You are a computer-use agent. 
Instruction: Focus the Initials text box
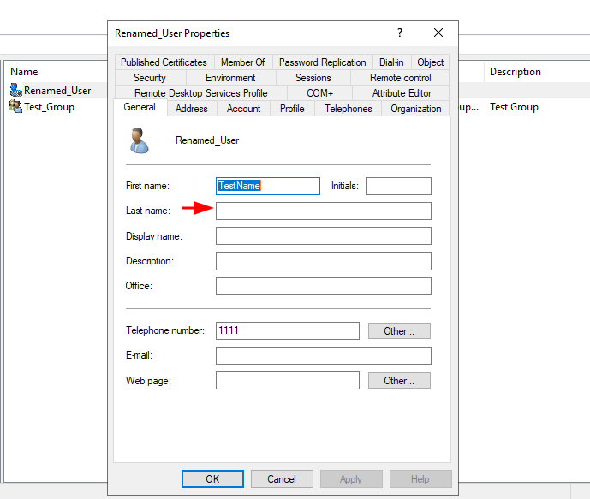pyautogui.click(x=398, y=186)
